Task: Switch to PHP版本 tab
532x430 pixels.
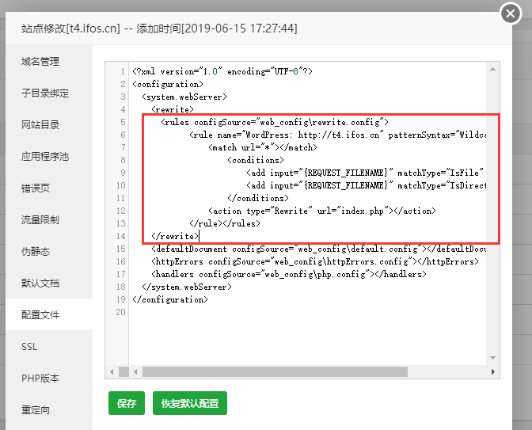Action: coord(40,379)
